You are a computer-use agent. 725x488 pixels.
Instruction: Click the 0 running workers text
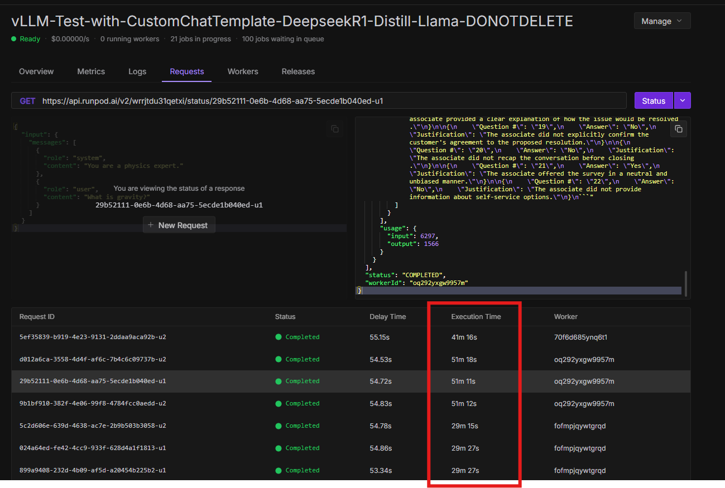129,39
